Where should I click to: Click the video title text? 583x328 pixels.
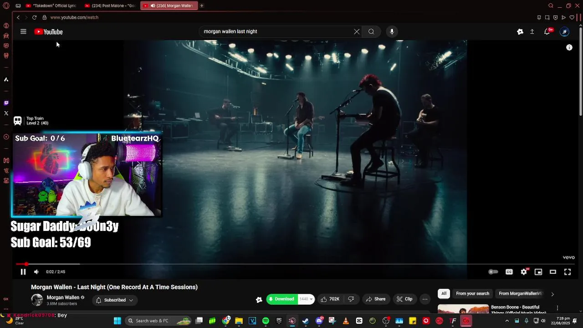[x=114, y=287]
